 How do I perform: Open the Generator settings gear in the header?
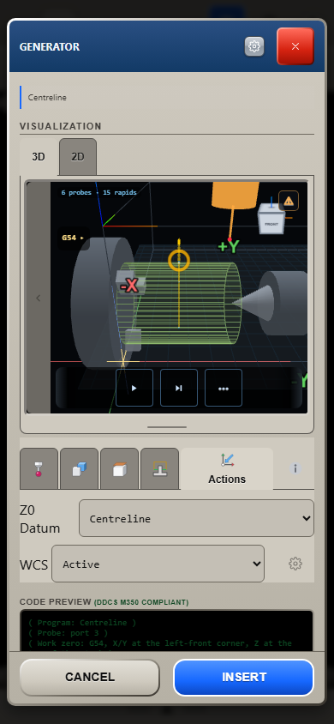(254, 46)
